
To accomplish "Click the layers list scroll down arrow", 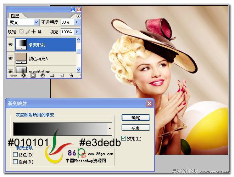I will tap(78, 69).
